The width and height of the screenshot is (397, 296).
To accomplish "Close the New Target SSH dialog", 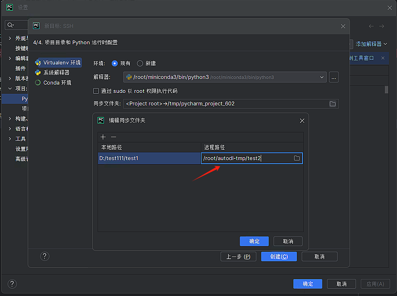I will [x=343, y=26].
